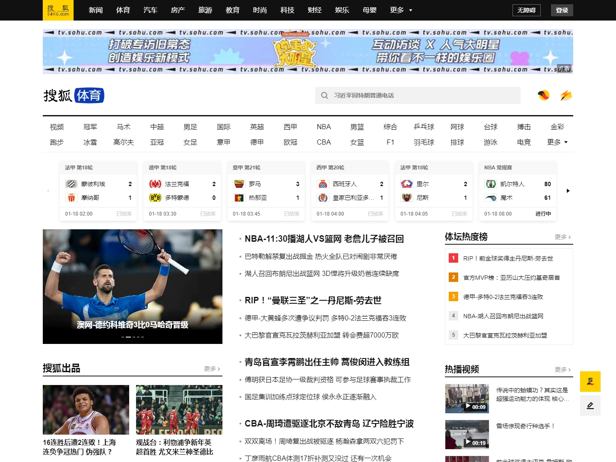The image size is (616, 462).
Task: Select the NBA category tab
Action: coord(324,127)
